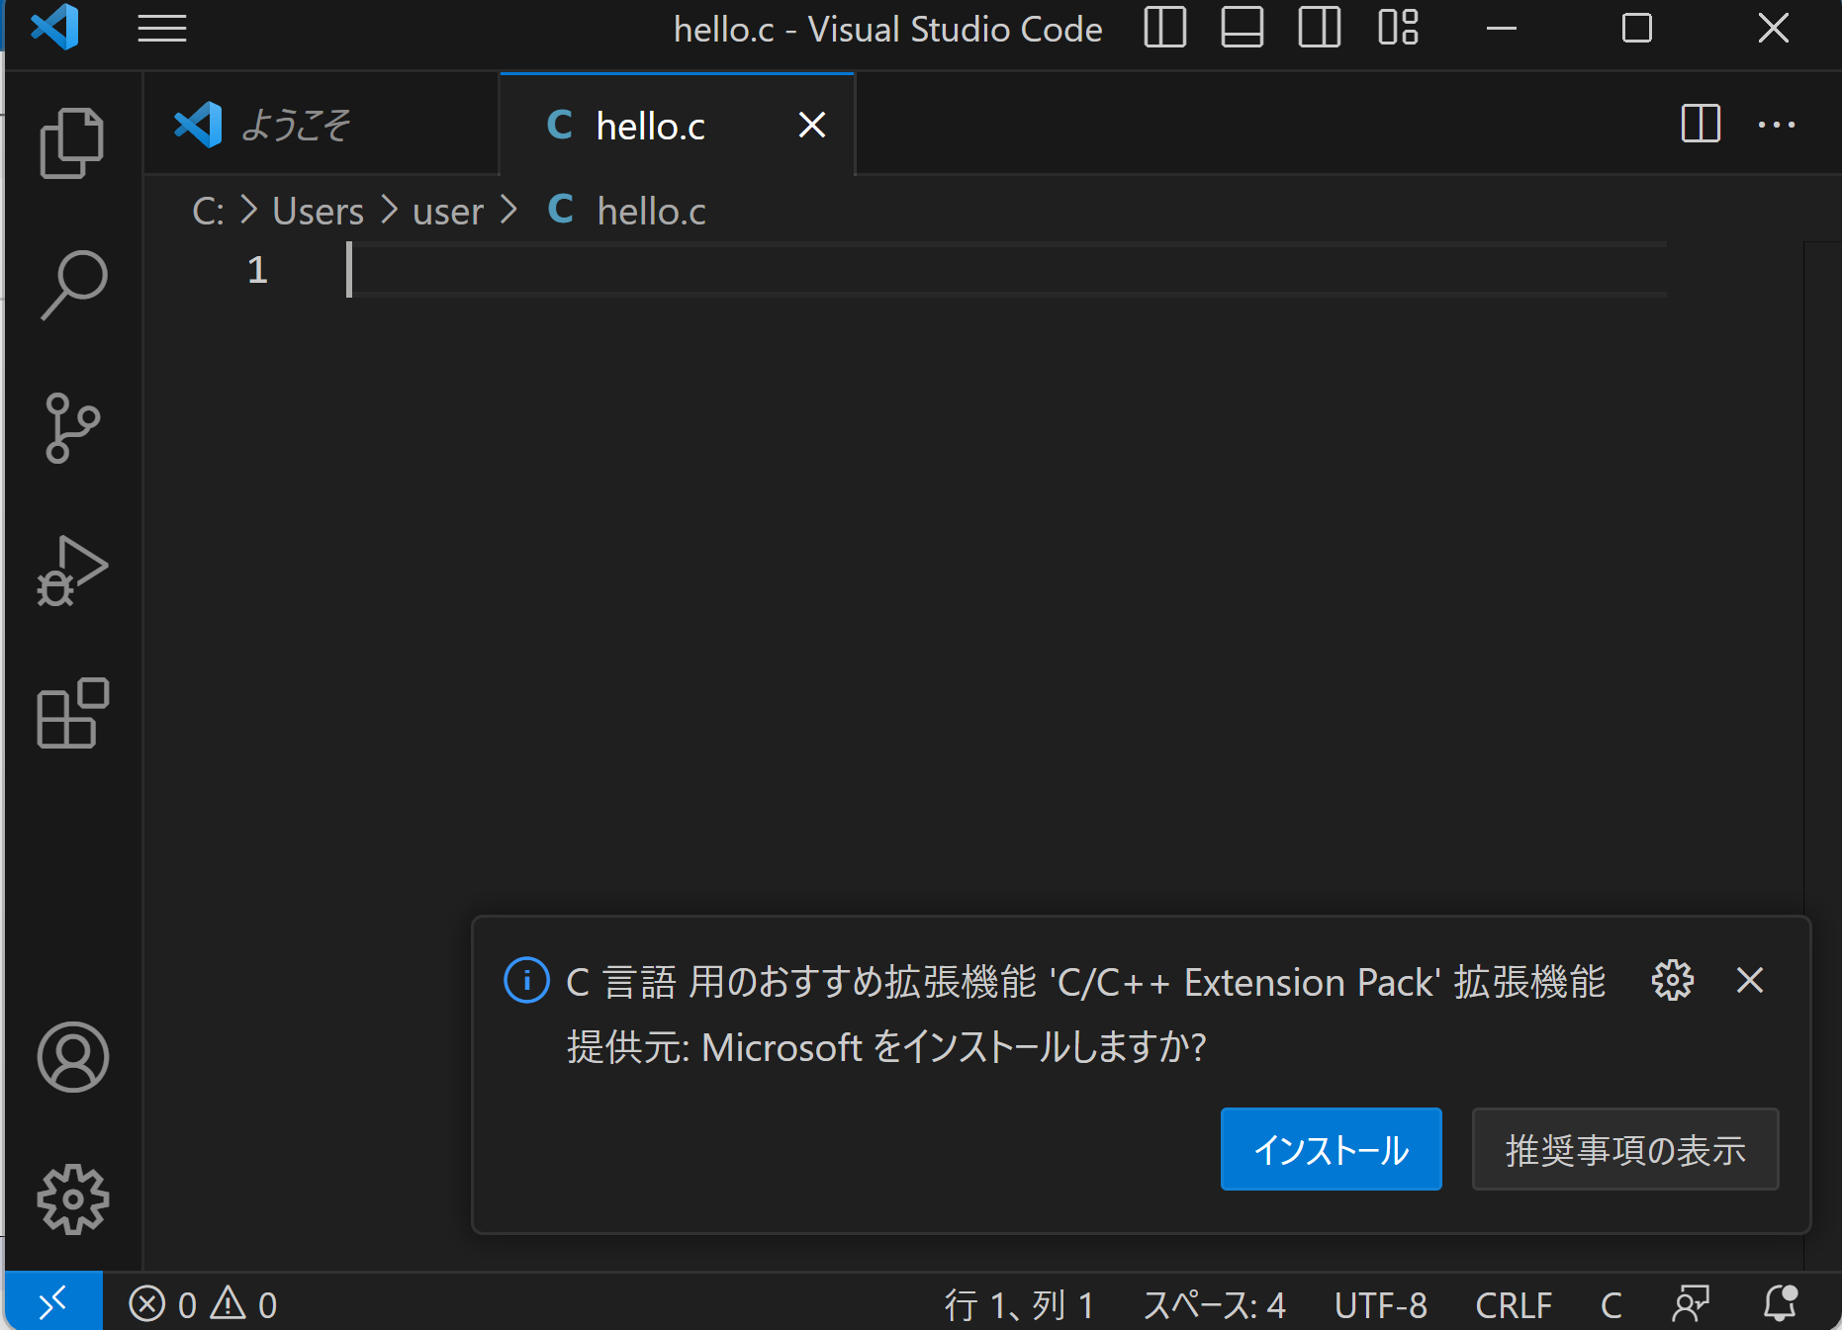1842x1330 pixels.
Task: Switch to the ようこそ tab
Action: (322, 125)
